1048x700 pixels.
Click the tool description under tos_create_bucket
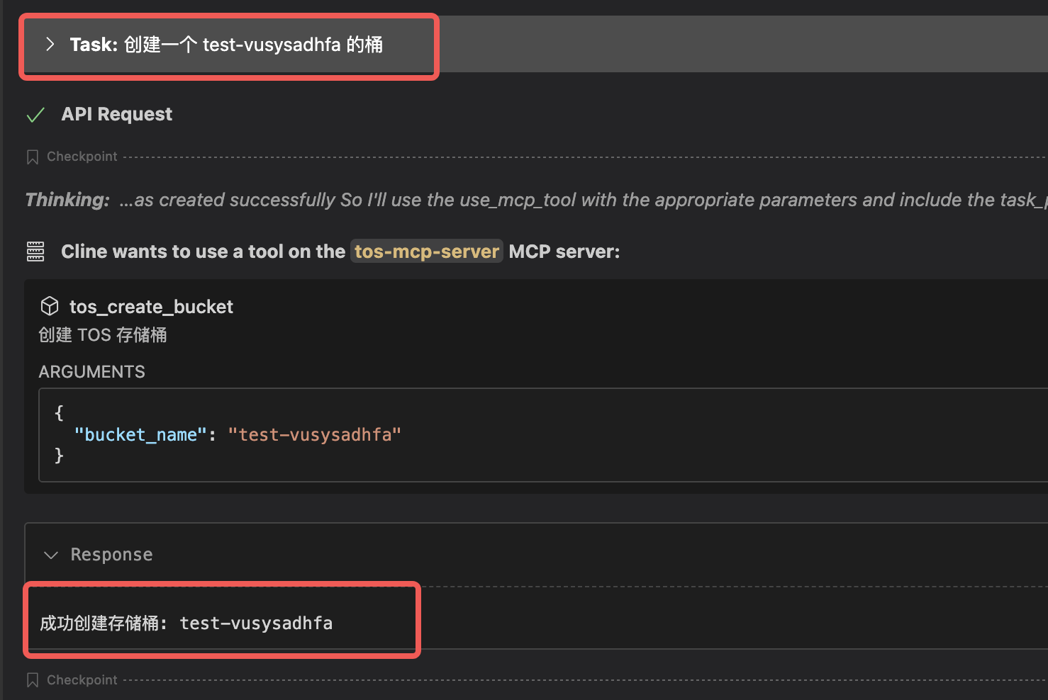coord(103,334)
